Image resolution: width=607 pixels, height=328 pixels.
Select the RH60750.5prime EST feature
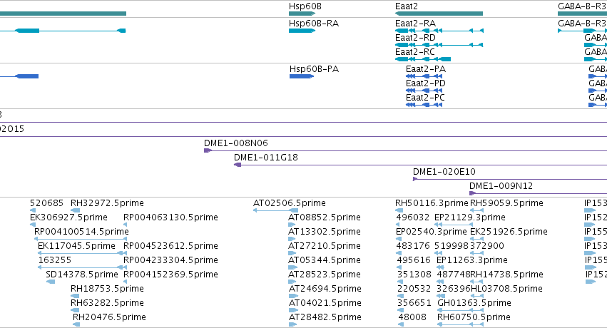coord(460,324)
